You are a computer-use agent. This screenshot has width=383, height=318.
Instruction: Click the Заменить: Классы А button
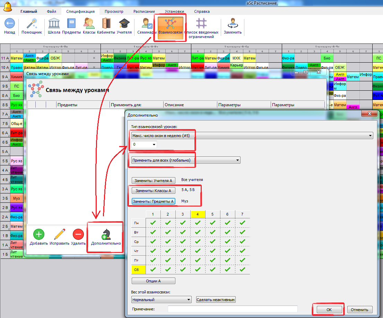pyautogui.click(x=153, y=191)
